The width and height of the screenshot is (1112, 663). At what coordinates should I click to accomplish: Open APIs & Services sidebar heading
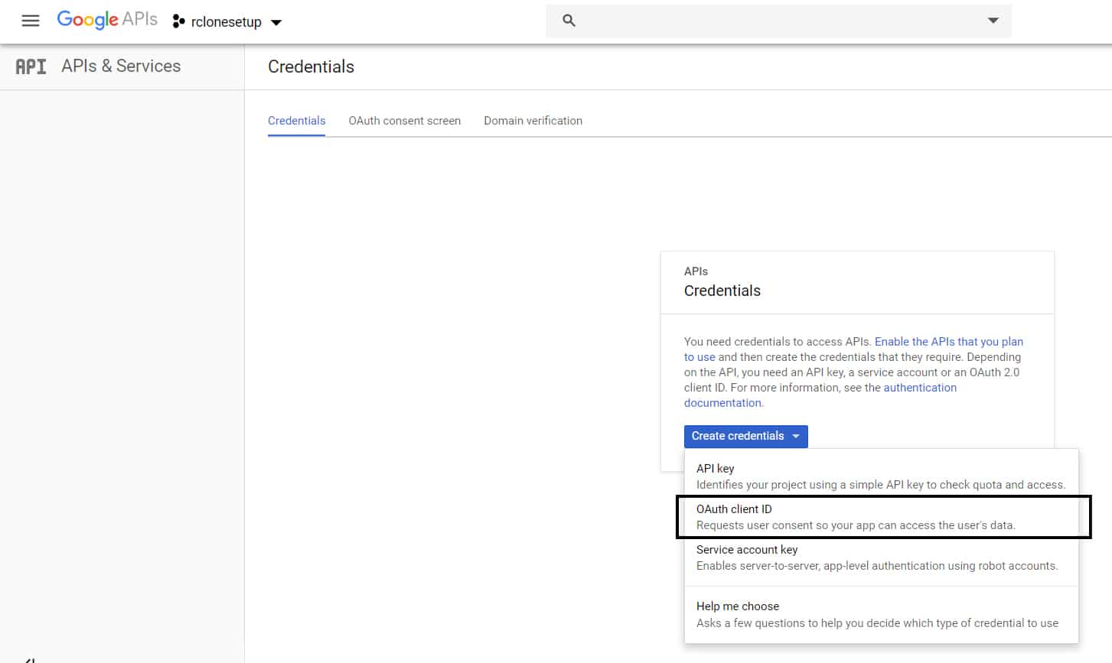(121, 66)
